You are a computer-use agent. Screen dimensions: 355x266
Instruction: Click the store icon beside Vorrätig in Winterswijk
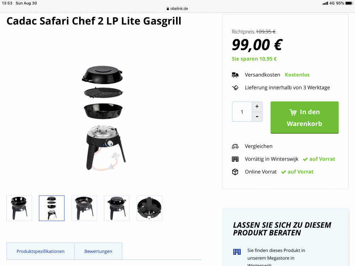tap(235, 159)
